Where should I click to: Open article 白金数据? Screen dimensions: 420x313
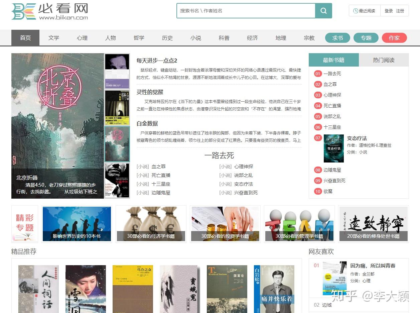147,123
